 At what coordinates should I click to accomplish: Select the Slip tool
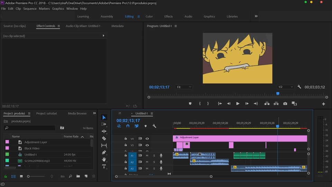[x=104, y=145]
